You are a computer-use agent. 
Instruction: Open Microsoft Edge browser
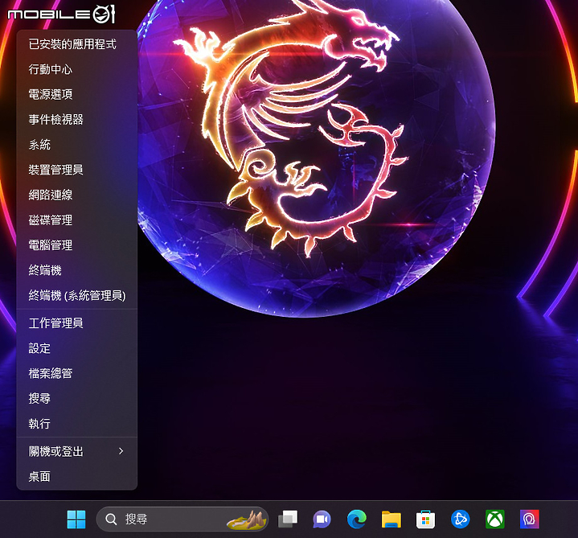pyautogui.click(x=356, y=520)
